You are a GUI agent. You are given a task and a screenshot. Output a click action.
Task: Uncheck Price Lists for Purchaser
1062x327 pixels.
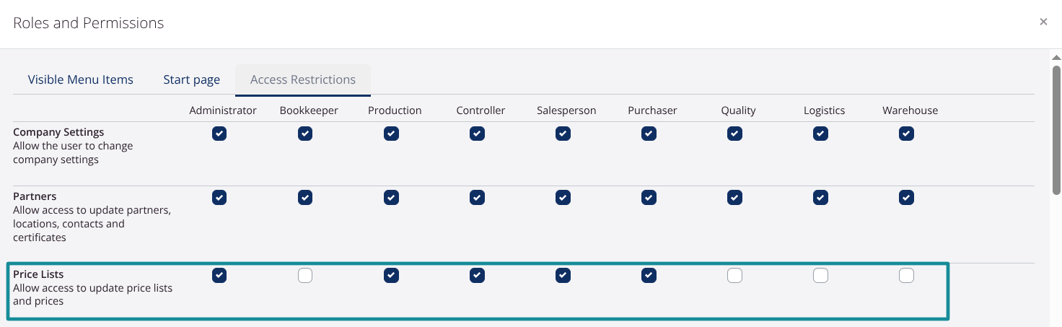649,275
